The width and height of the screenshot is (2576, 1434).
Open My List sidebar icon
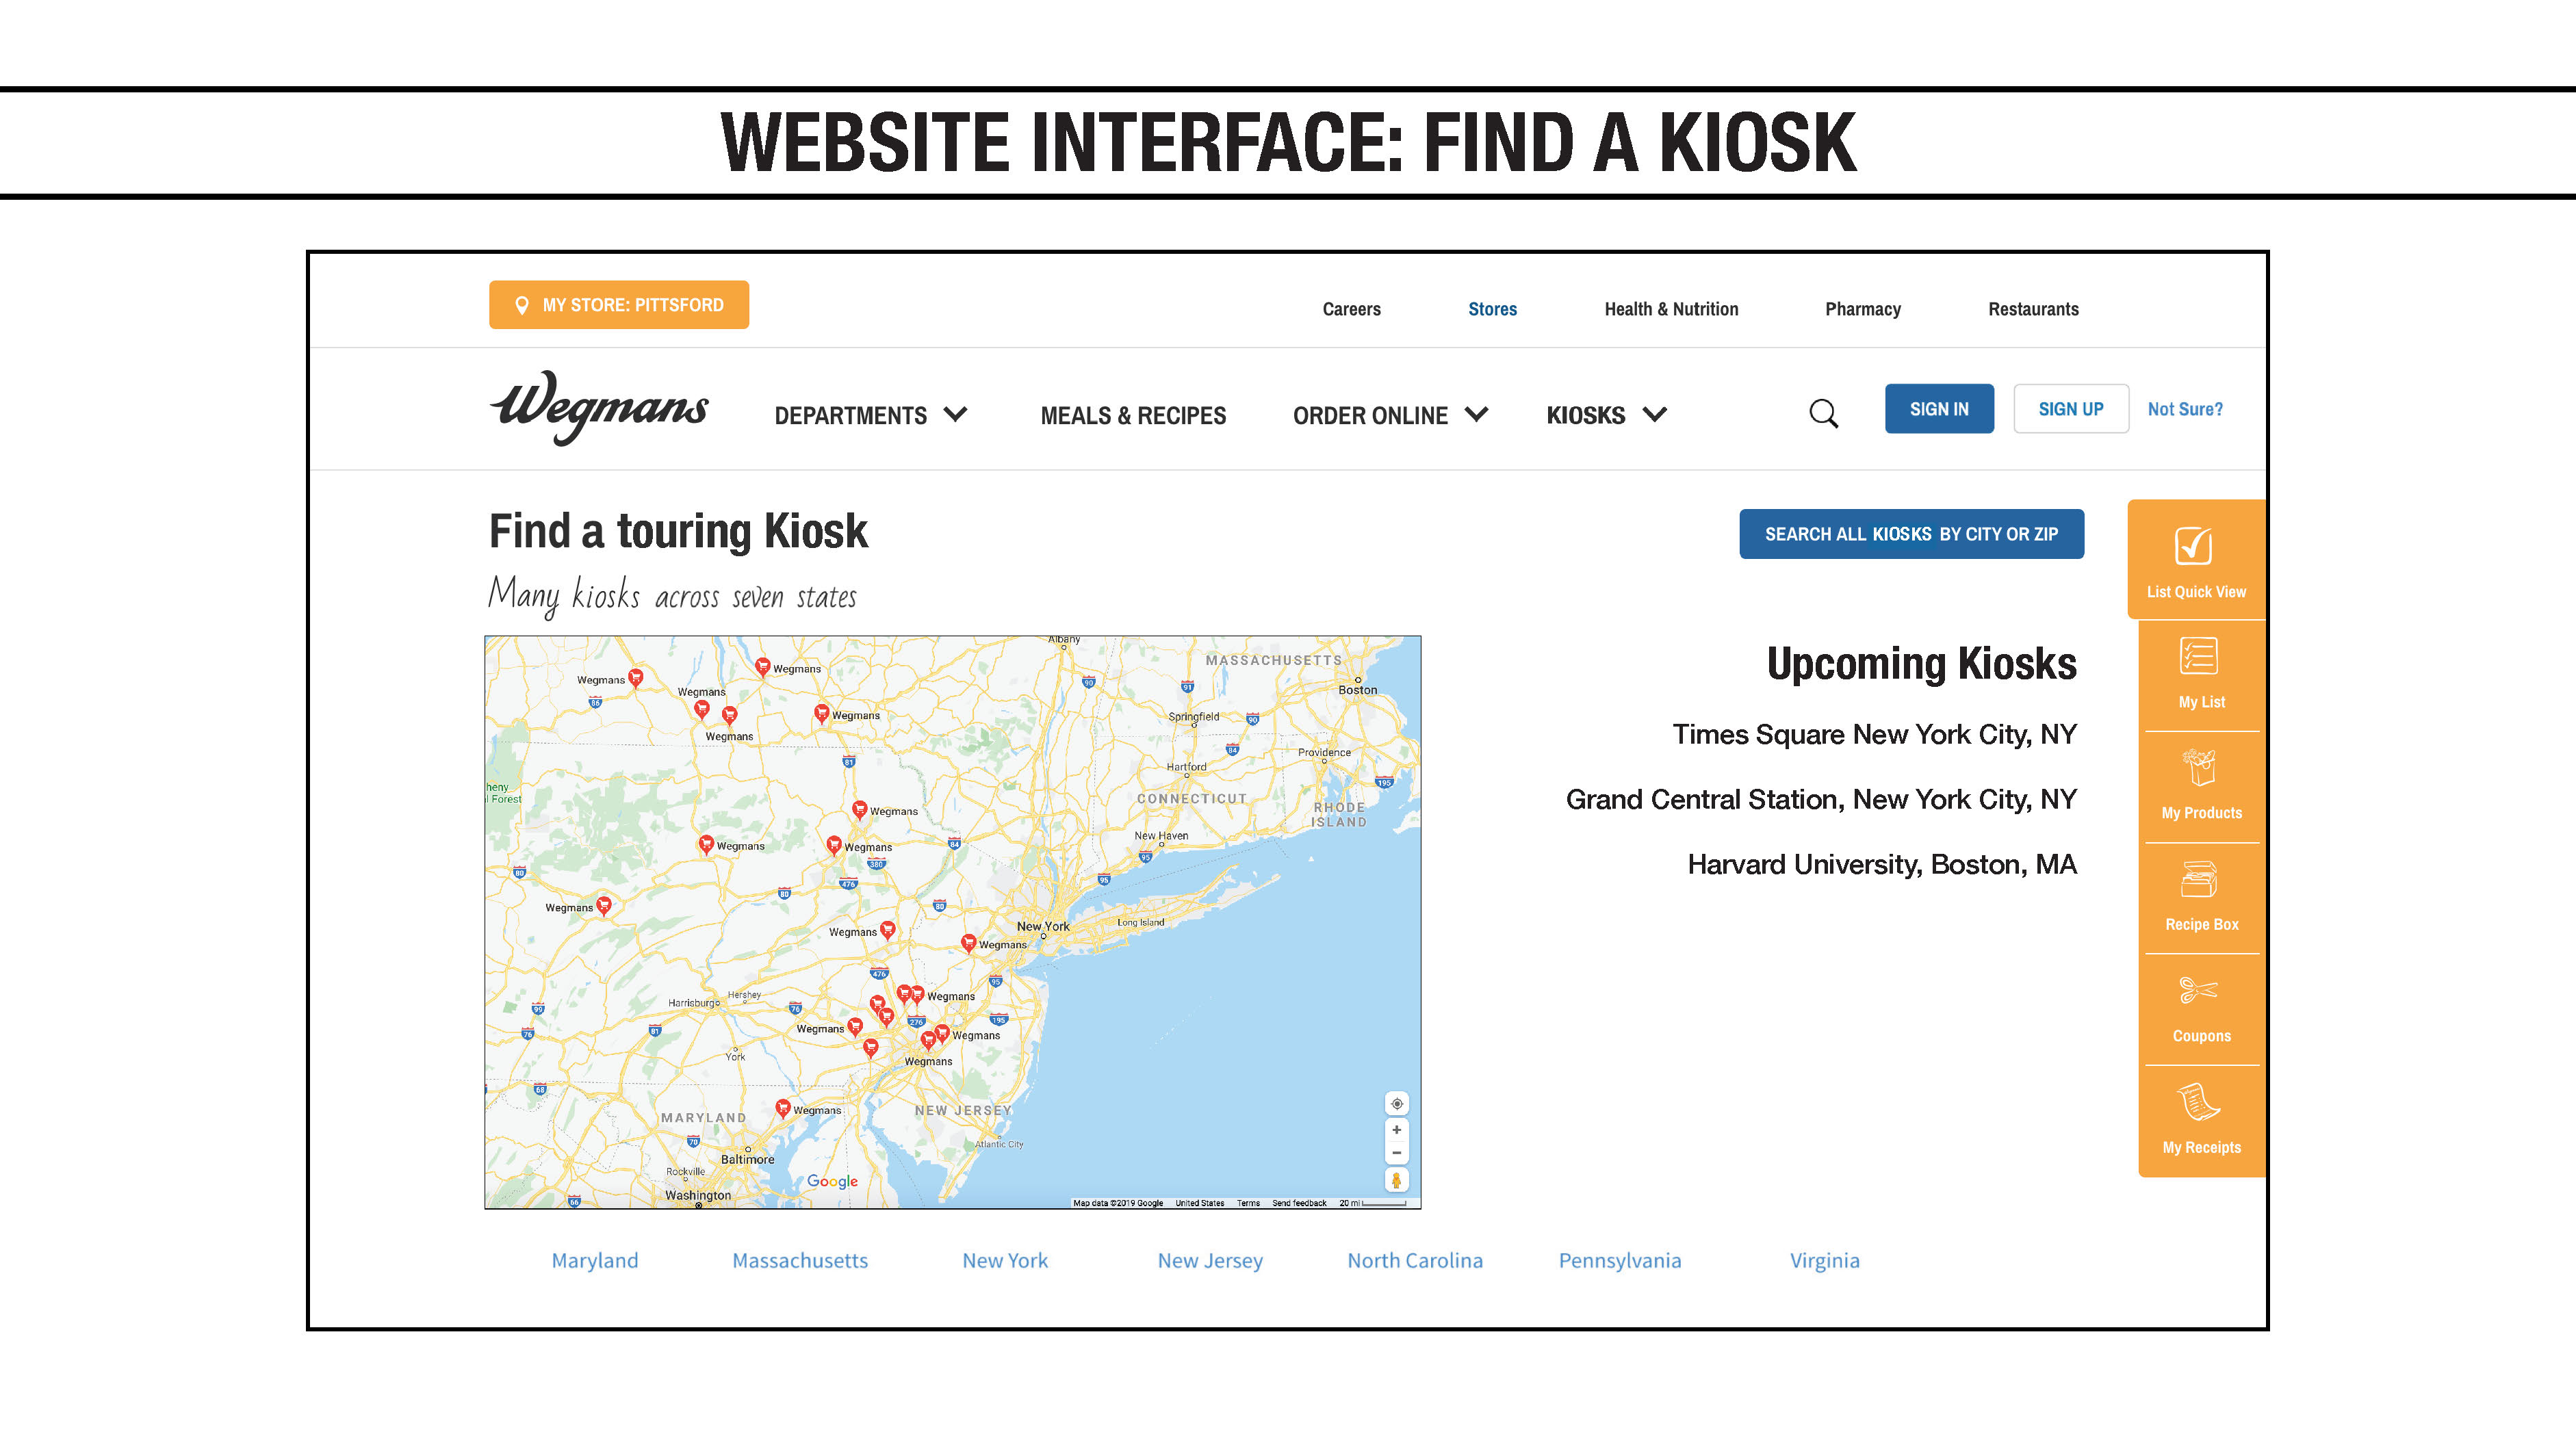click(2198, 657)
